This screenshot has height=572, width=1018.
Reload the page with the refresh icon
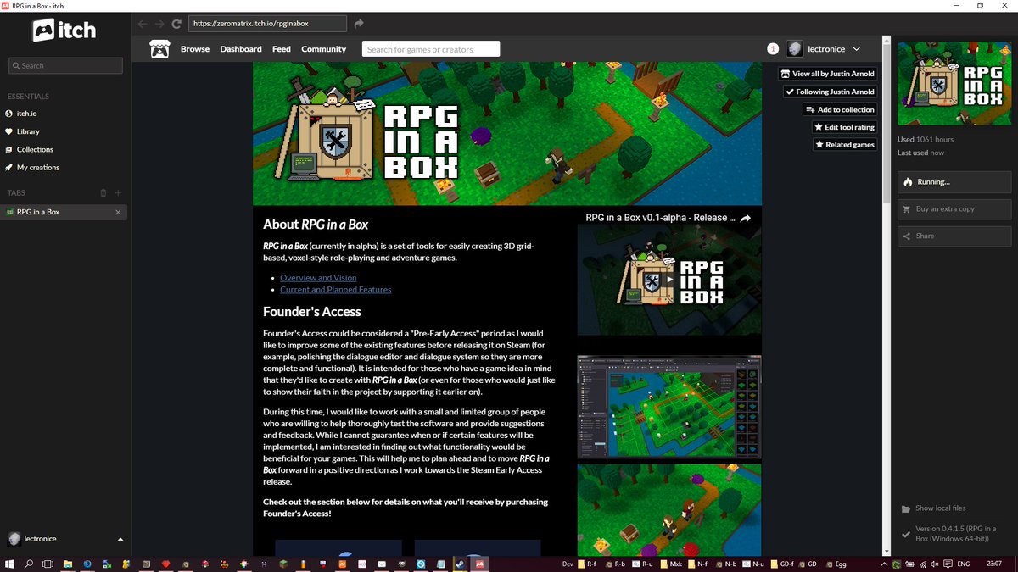click(x=176, y=24)
